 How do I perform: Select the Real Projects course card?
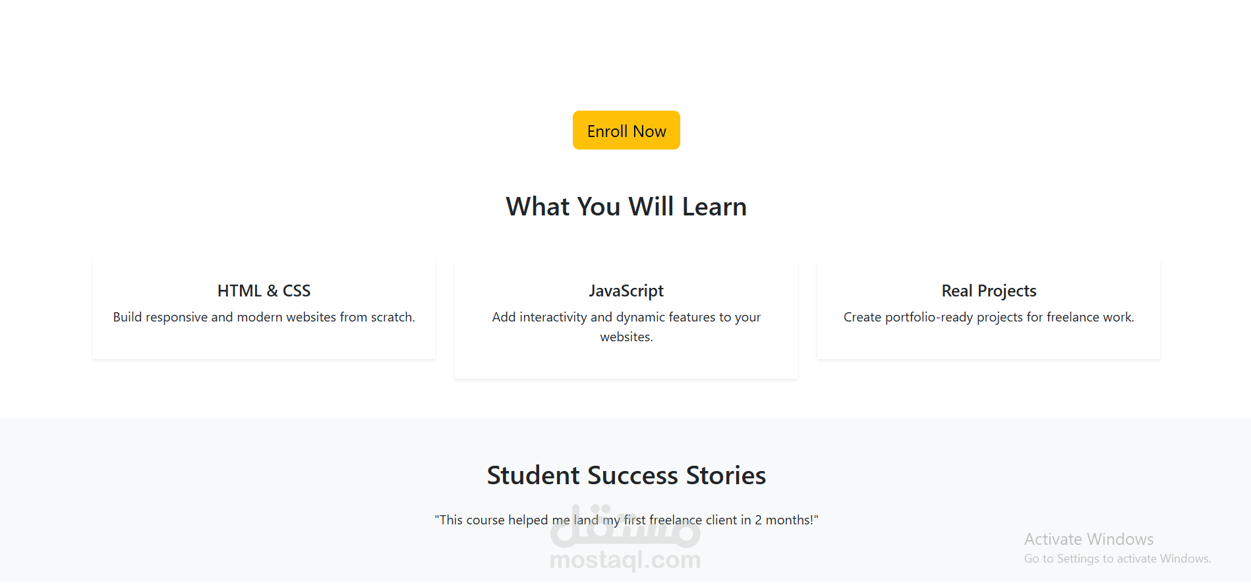(x=988, y=308)
